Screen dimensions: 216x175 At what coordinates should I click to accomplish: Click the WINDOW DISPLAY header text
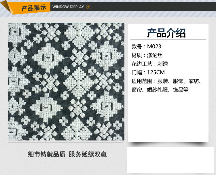pos(68,7)
